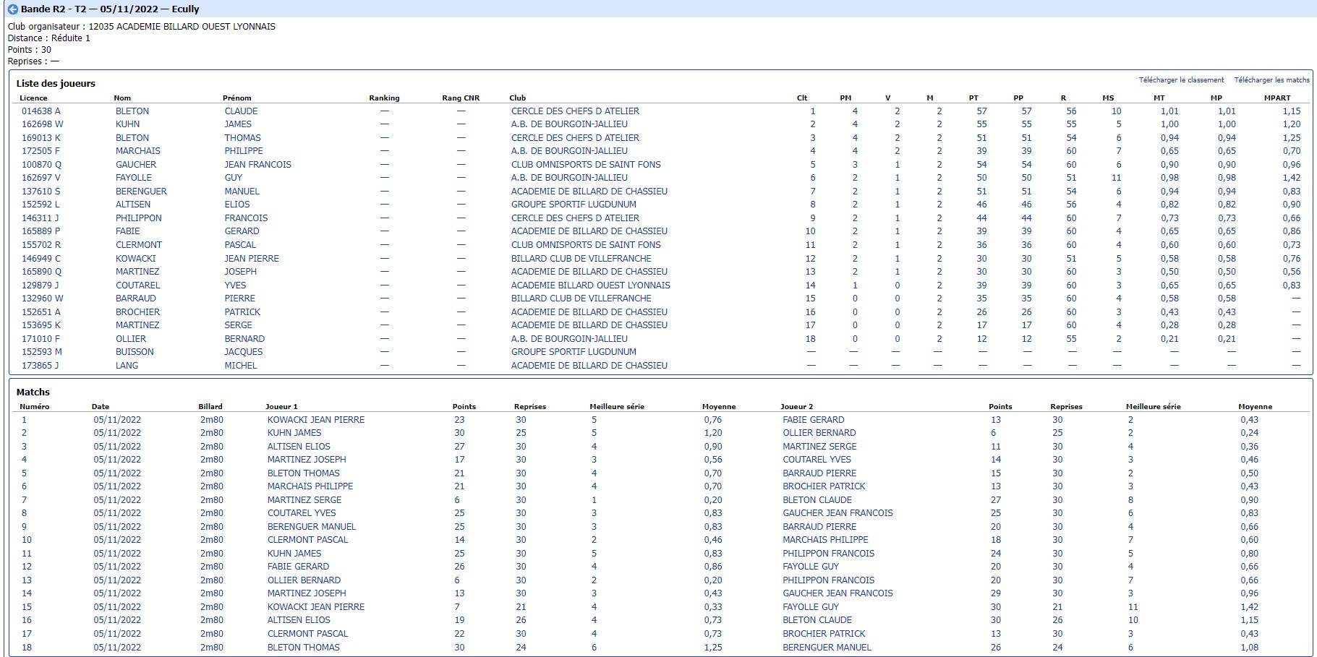This screenshot has width=1317, height=657.
Task: Select MARTINEZ SERGE in match 7
Action: point(304,500)
